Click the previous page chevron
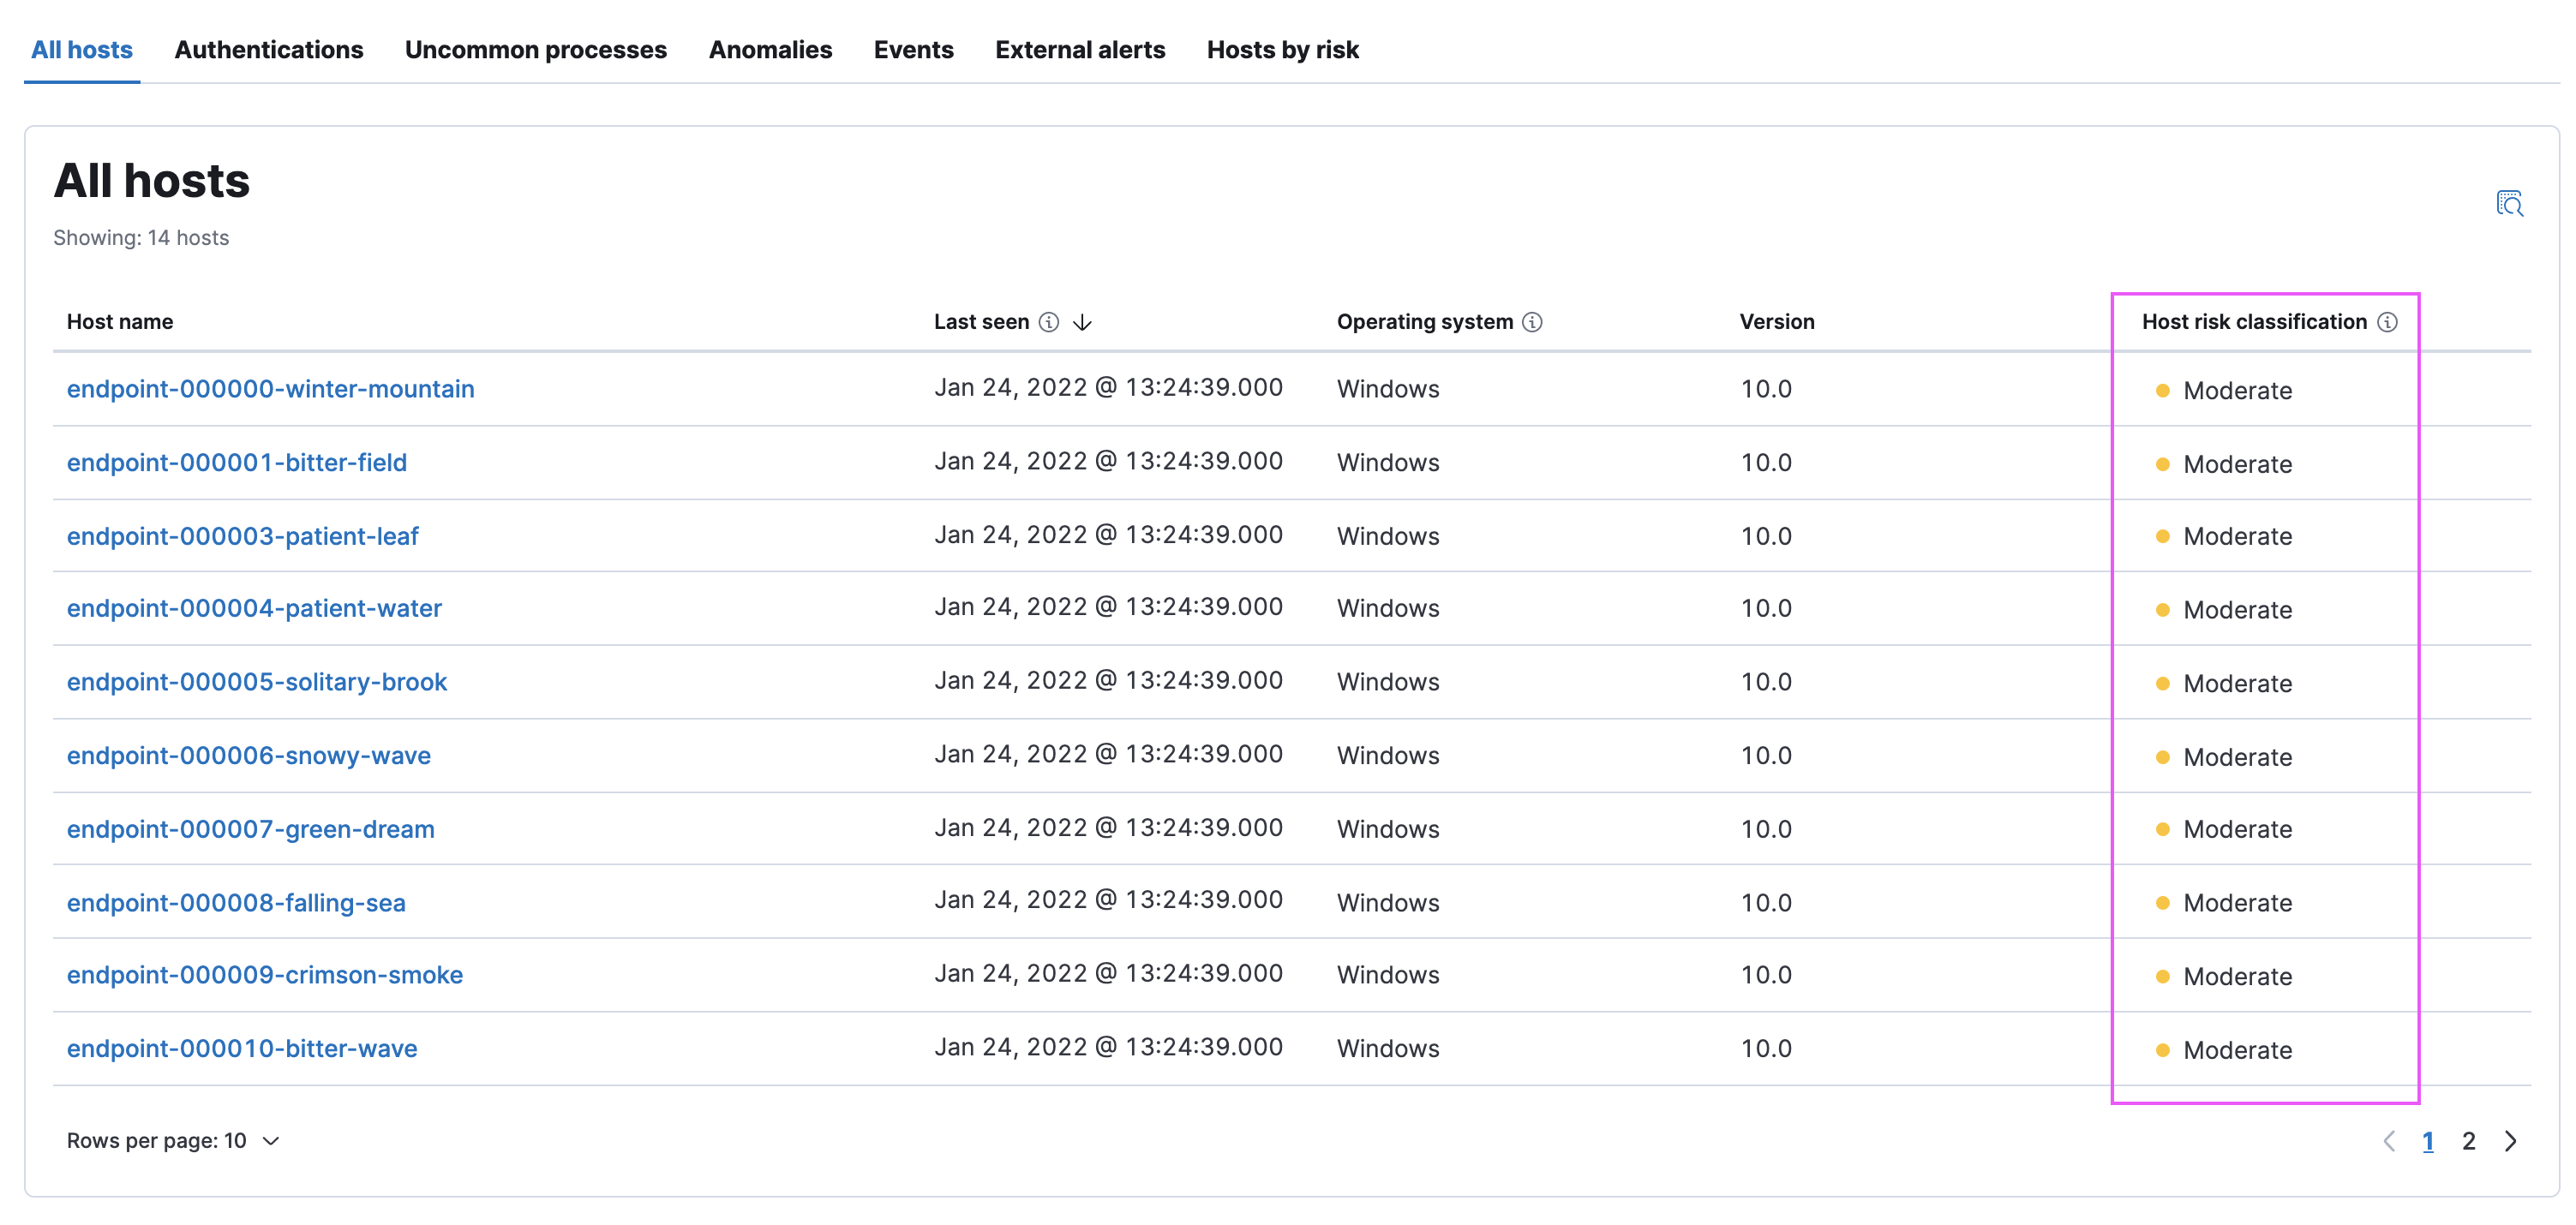This screenshot has height=1225, width=2576. [2390, 1140]
